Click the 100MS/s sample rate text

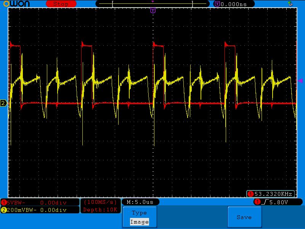pyautogui.click(x=100, y=202)
